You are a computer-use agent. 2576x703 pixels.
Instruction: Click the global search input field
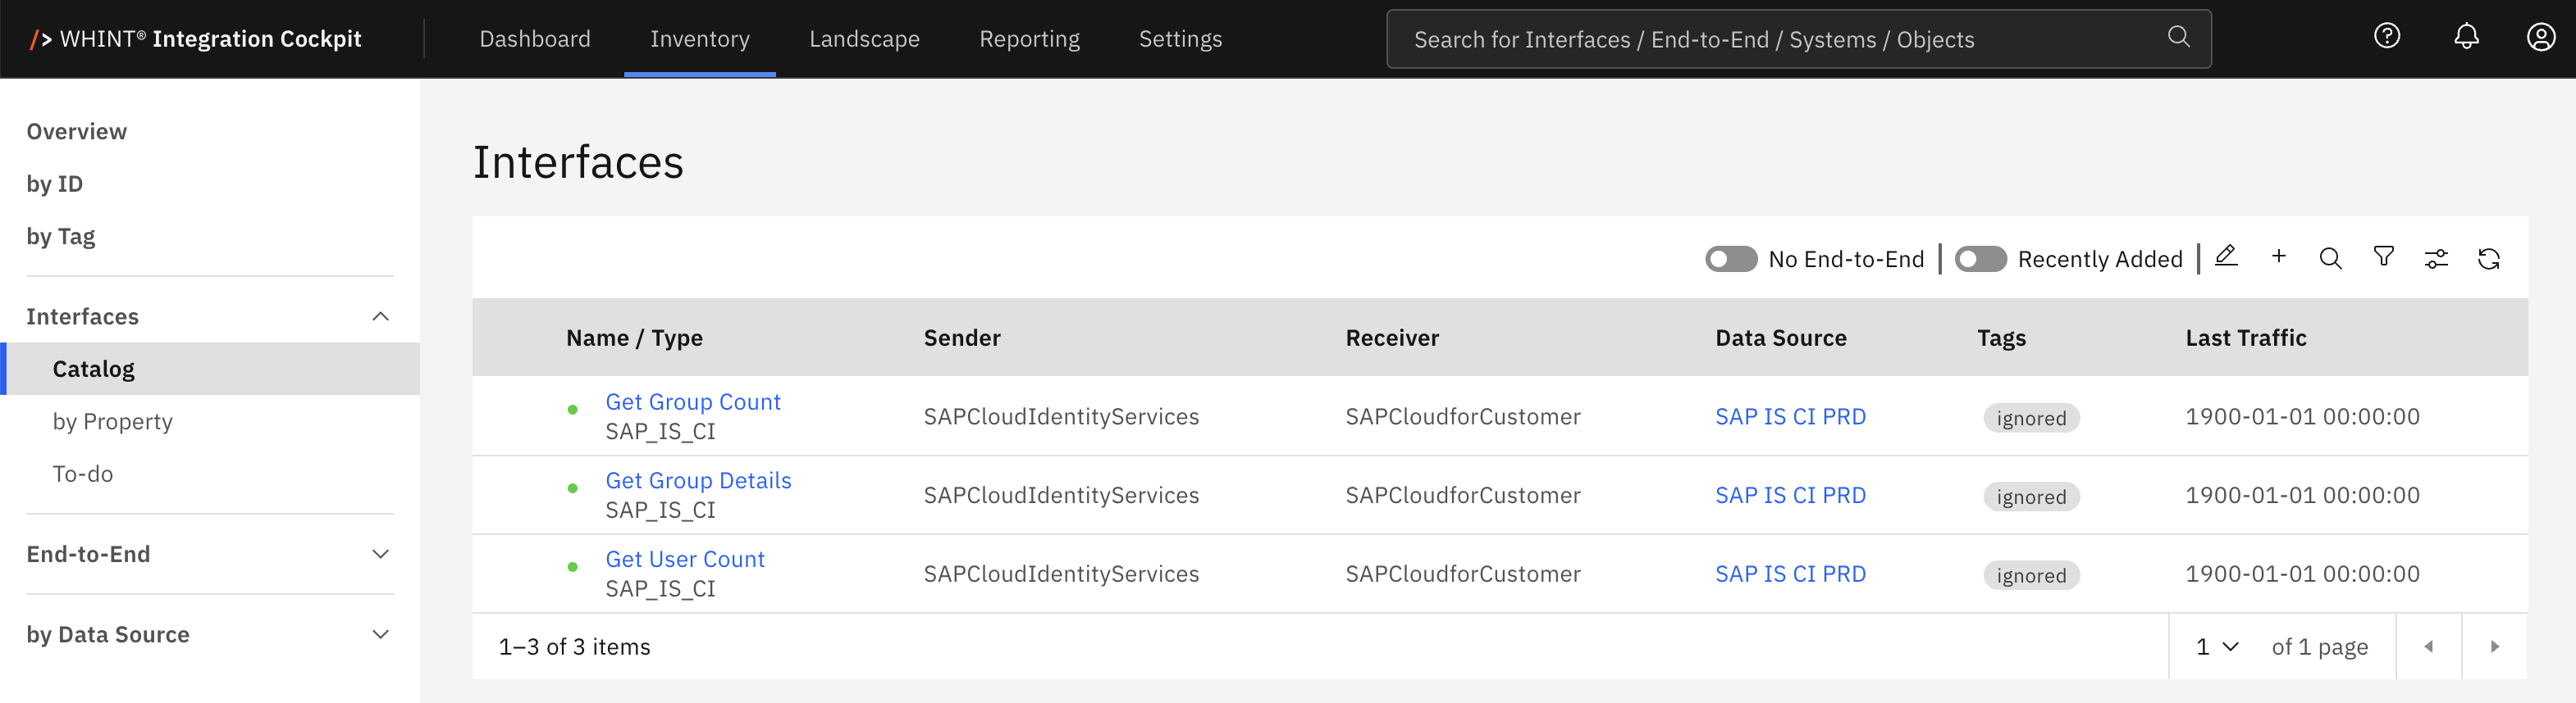click(1780, 39)
